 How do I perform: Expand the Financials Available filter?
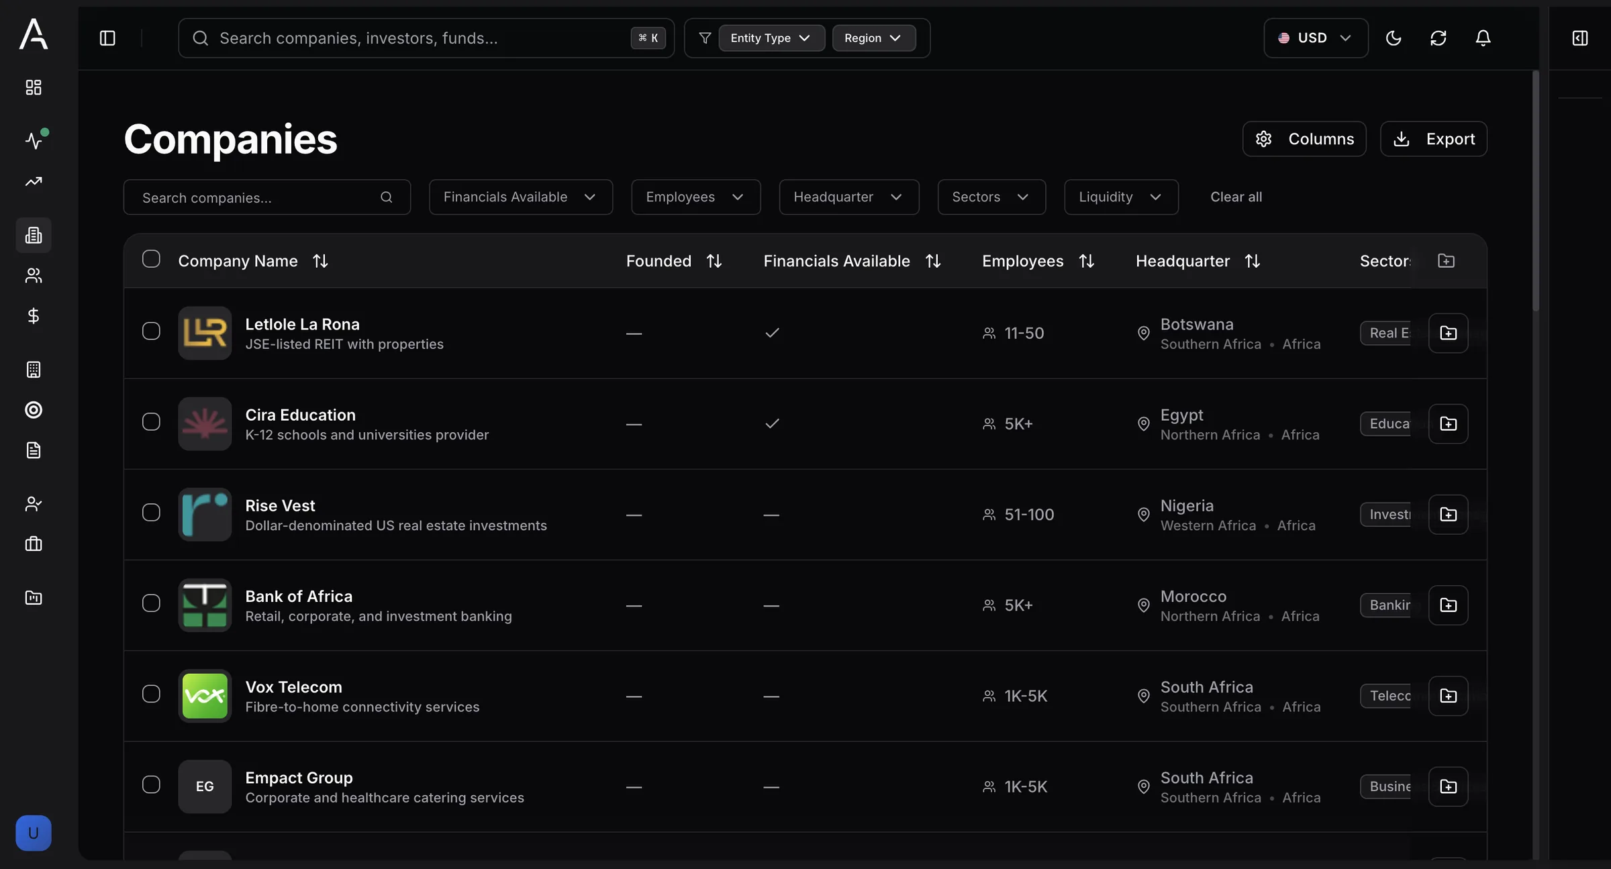click(521, 197)
